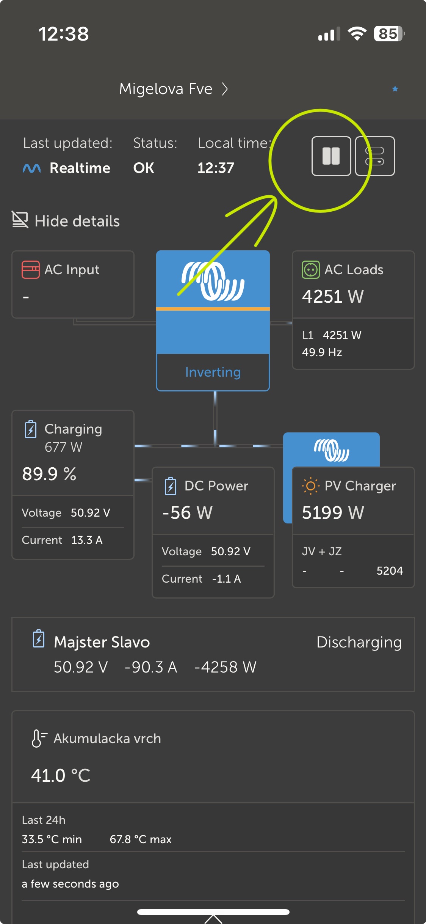Tap the AC Loads socket icon
Screen dimensions: 426x924
tap(311, 270)
